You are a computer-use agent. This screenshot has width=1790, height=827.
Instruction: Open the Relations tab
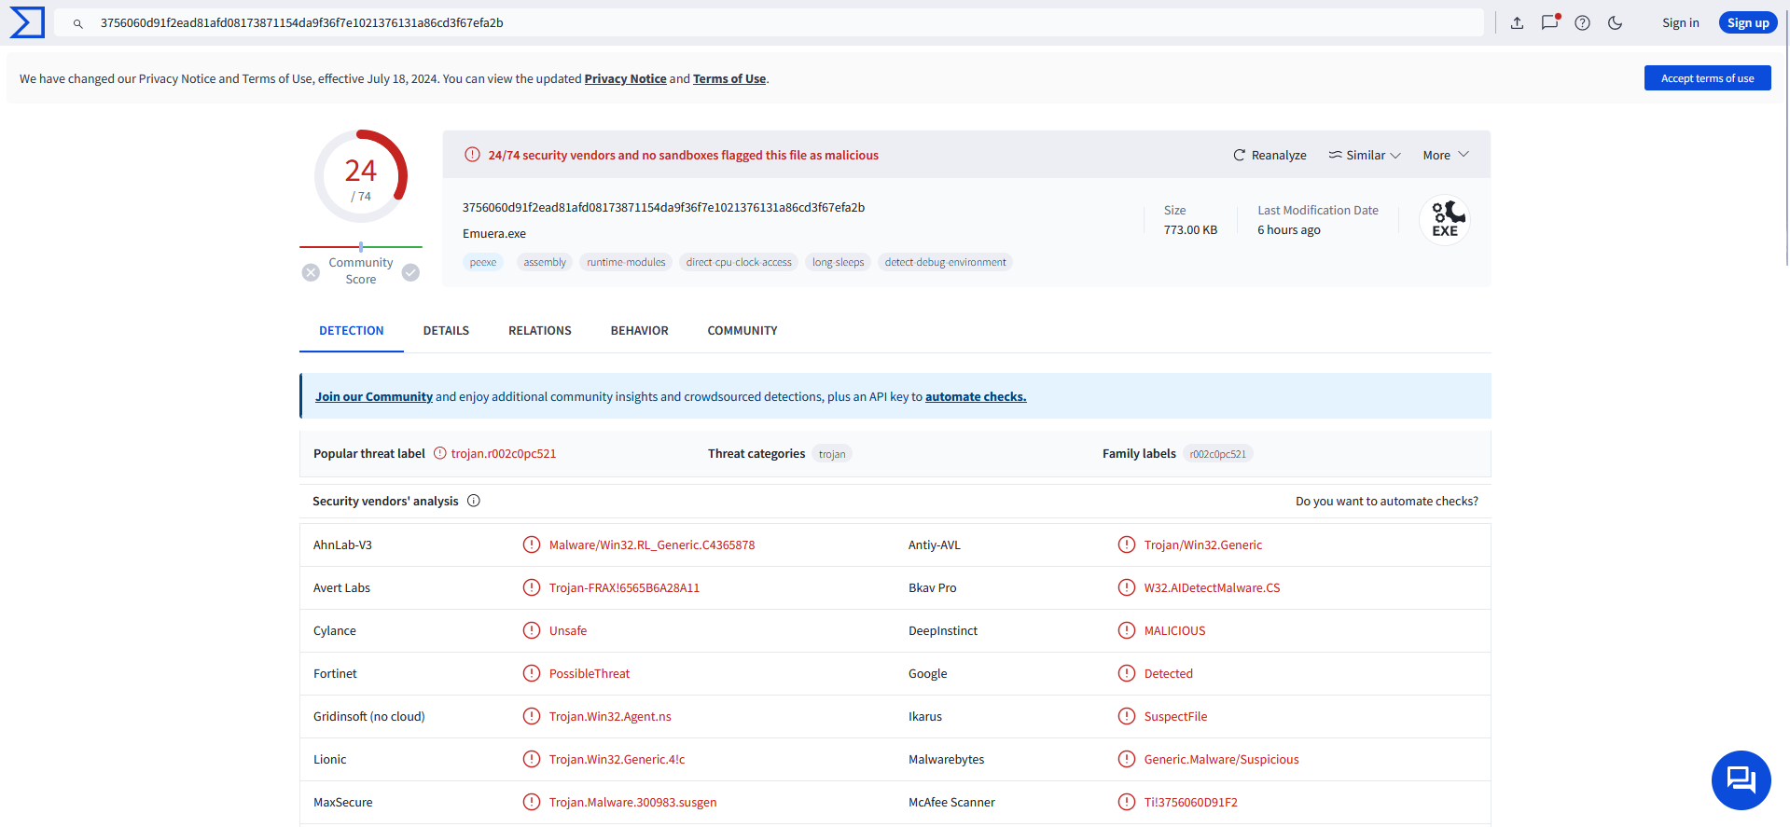[539, 331]
